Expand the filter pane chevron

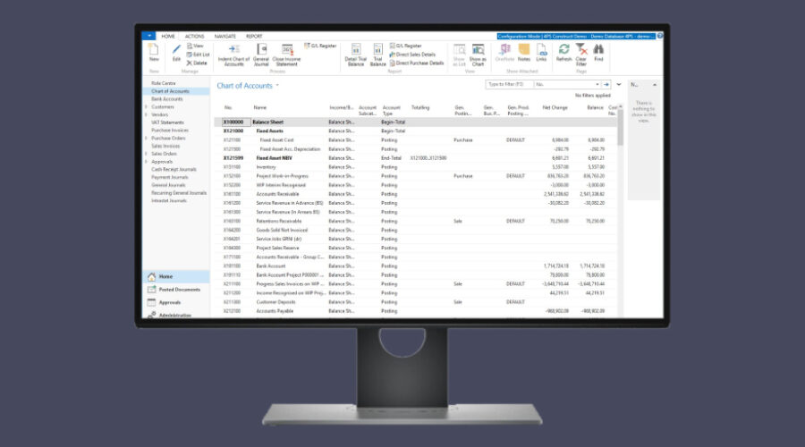pos(619,84)
